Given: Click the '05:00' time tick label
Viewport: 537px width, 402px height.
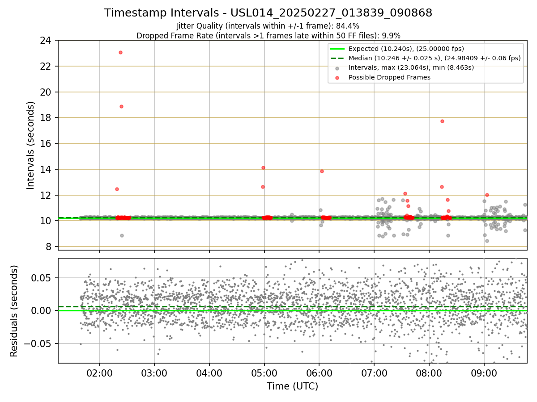Looking at the screenshot, I should coord(264,373).
